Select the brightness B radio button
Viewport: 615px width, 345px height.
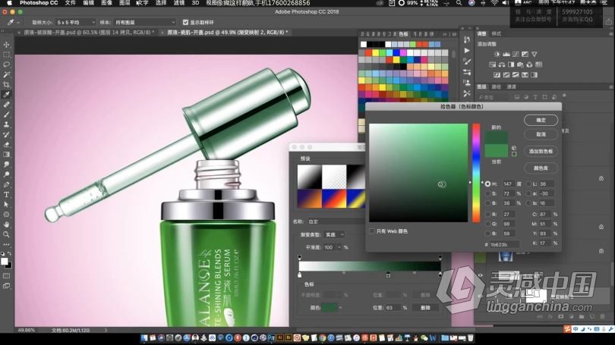tap(487, 203)
